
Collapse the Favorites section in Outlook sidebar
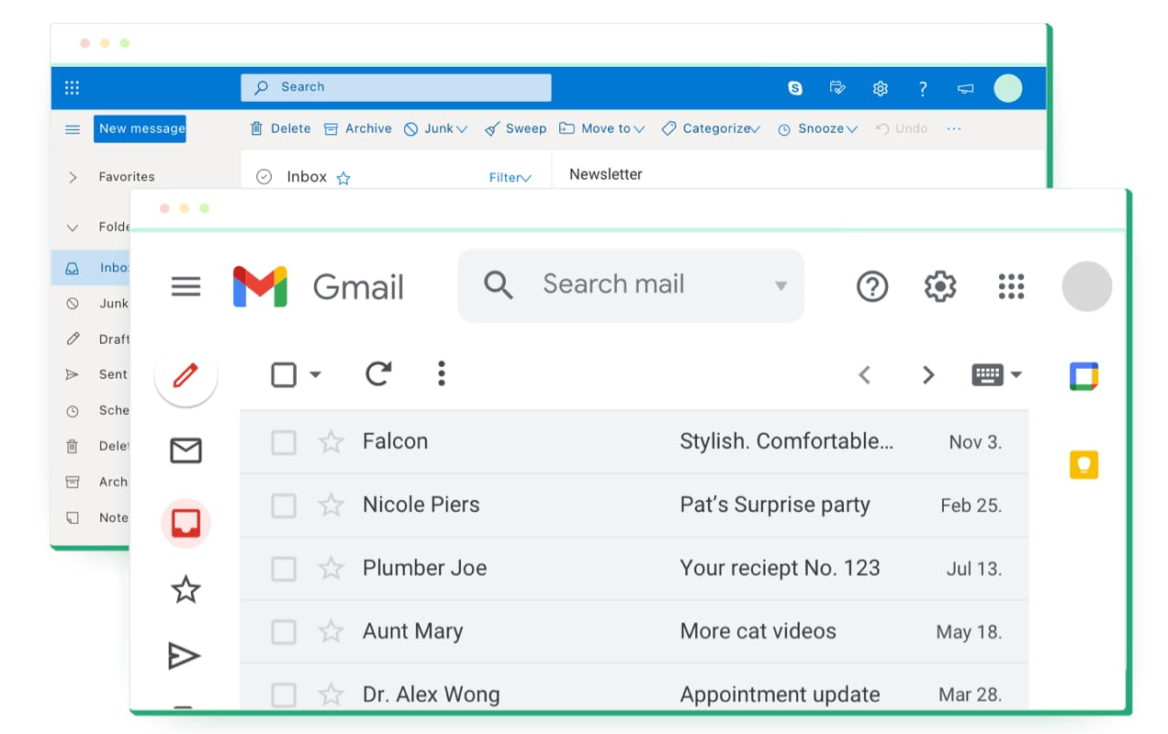pyautogui.click(x=73, y=176)
